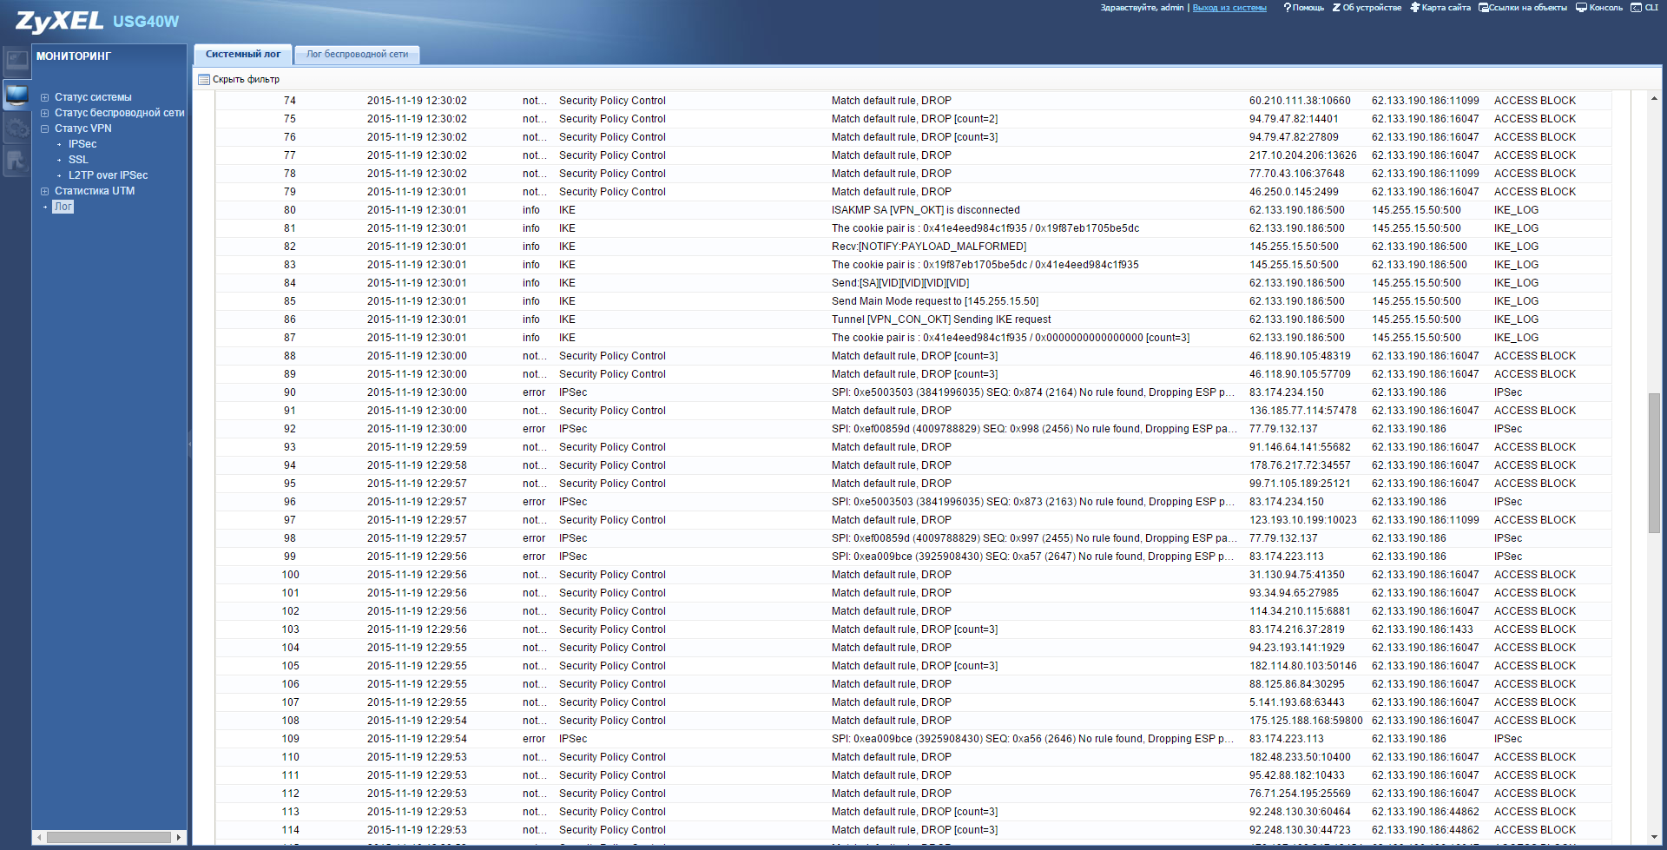Open the Dashboard sidebar icon
1667x850 pixels.
tap(16, 60)
